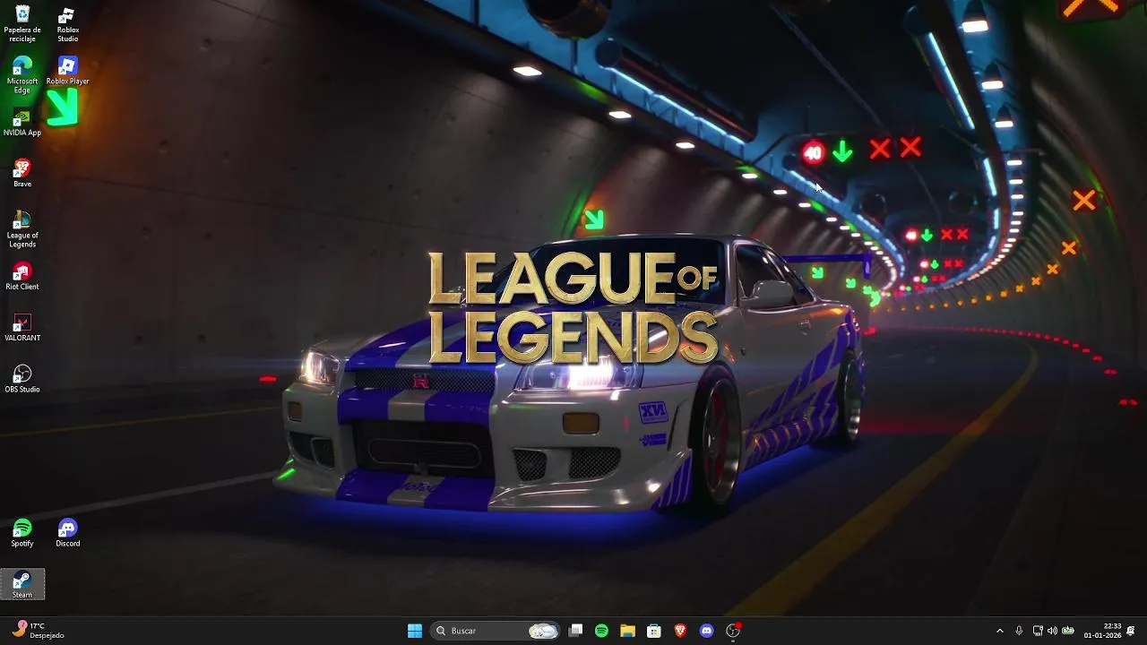Click the microphone icon in system tray
This screenshot has height=645, width=1147.
(x=1019, y=631)
